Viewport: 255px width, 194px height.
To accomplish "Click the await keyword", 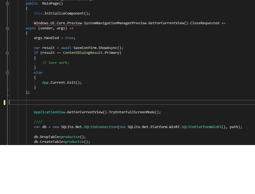I will coord(66,48).
